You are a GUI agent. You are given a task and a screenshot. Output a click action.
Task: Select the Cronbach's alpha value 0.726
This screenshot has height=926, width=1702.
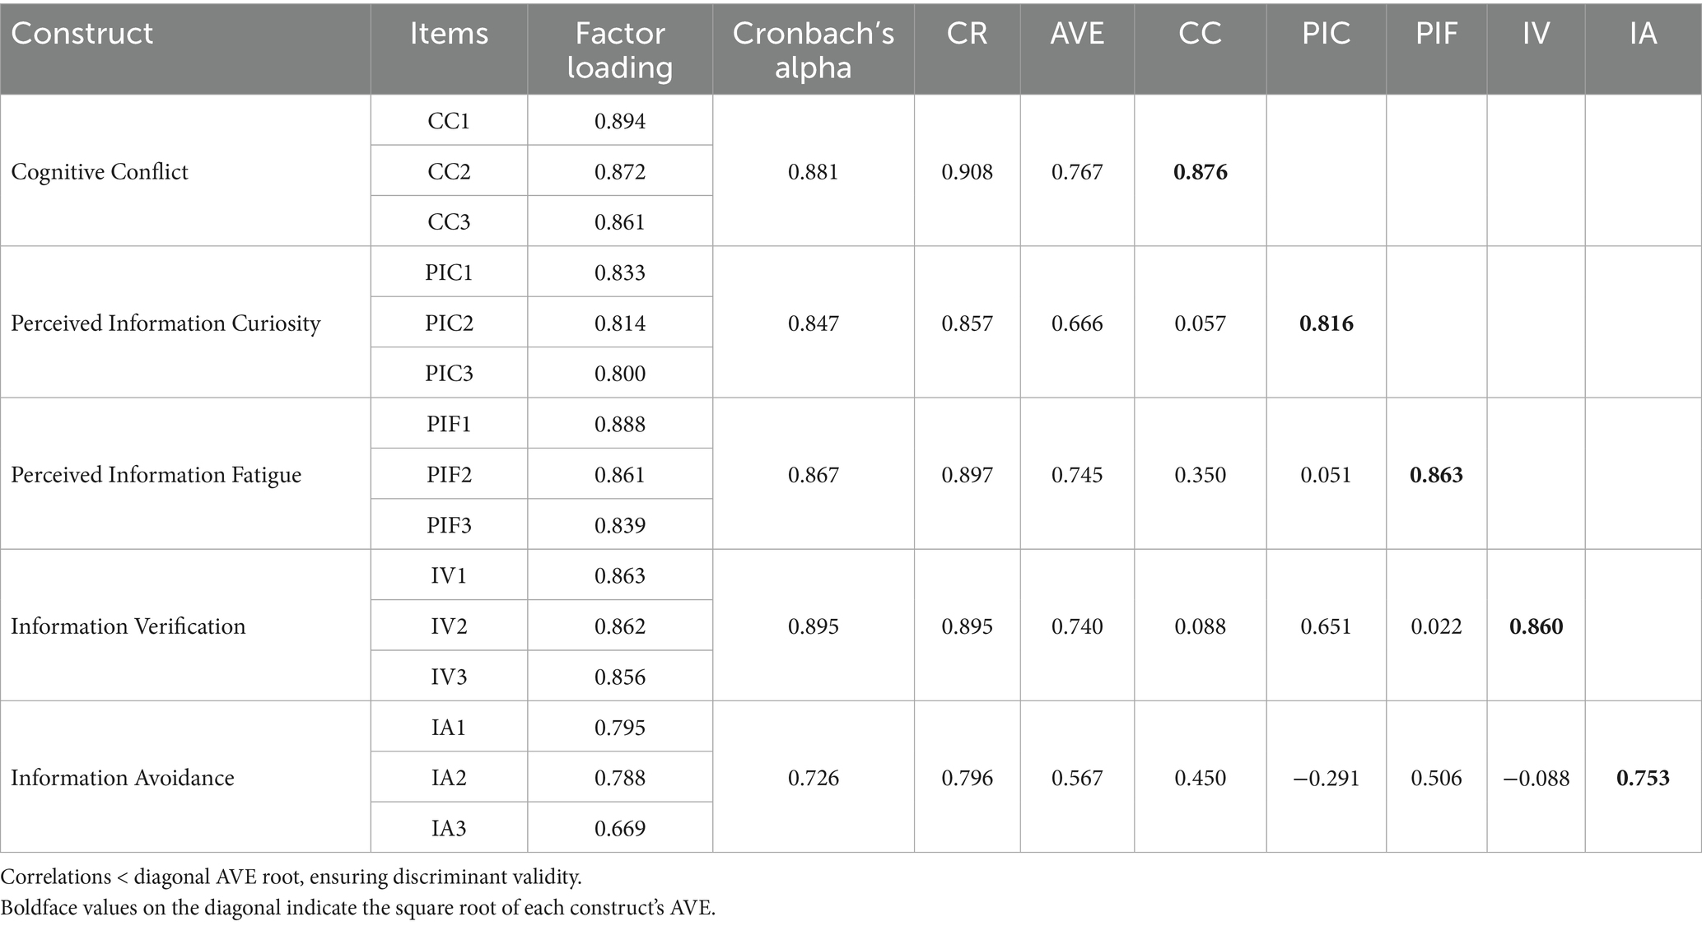point(813,778)
